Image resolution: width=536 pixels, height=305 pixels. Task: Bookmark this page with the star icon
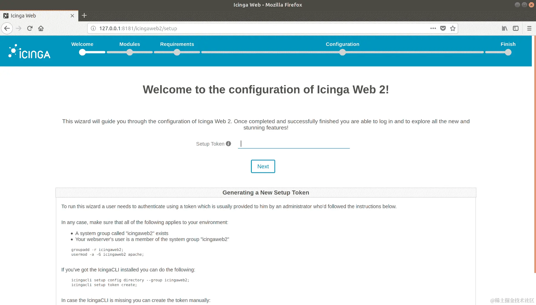453,28
